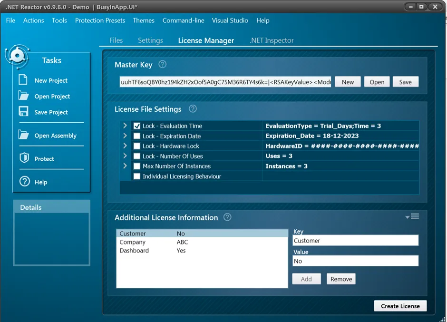Click the New Project task label

click(51, 80)
